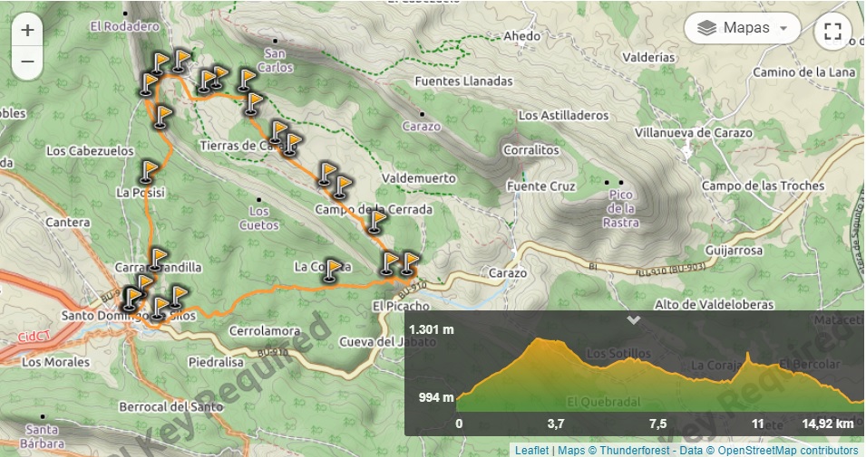Collapse the elevation profile panel chevron
The height and width of the screenshot is (457, 866).
634,319
